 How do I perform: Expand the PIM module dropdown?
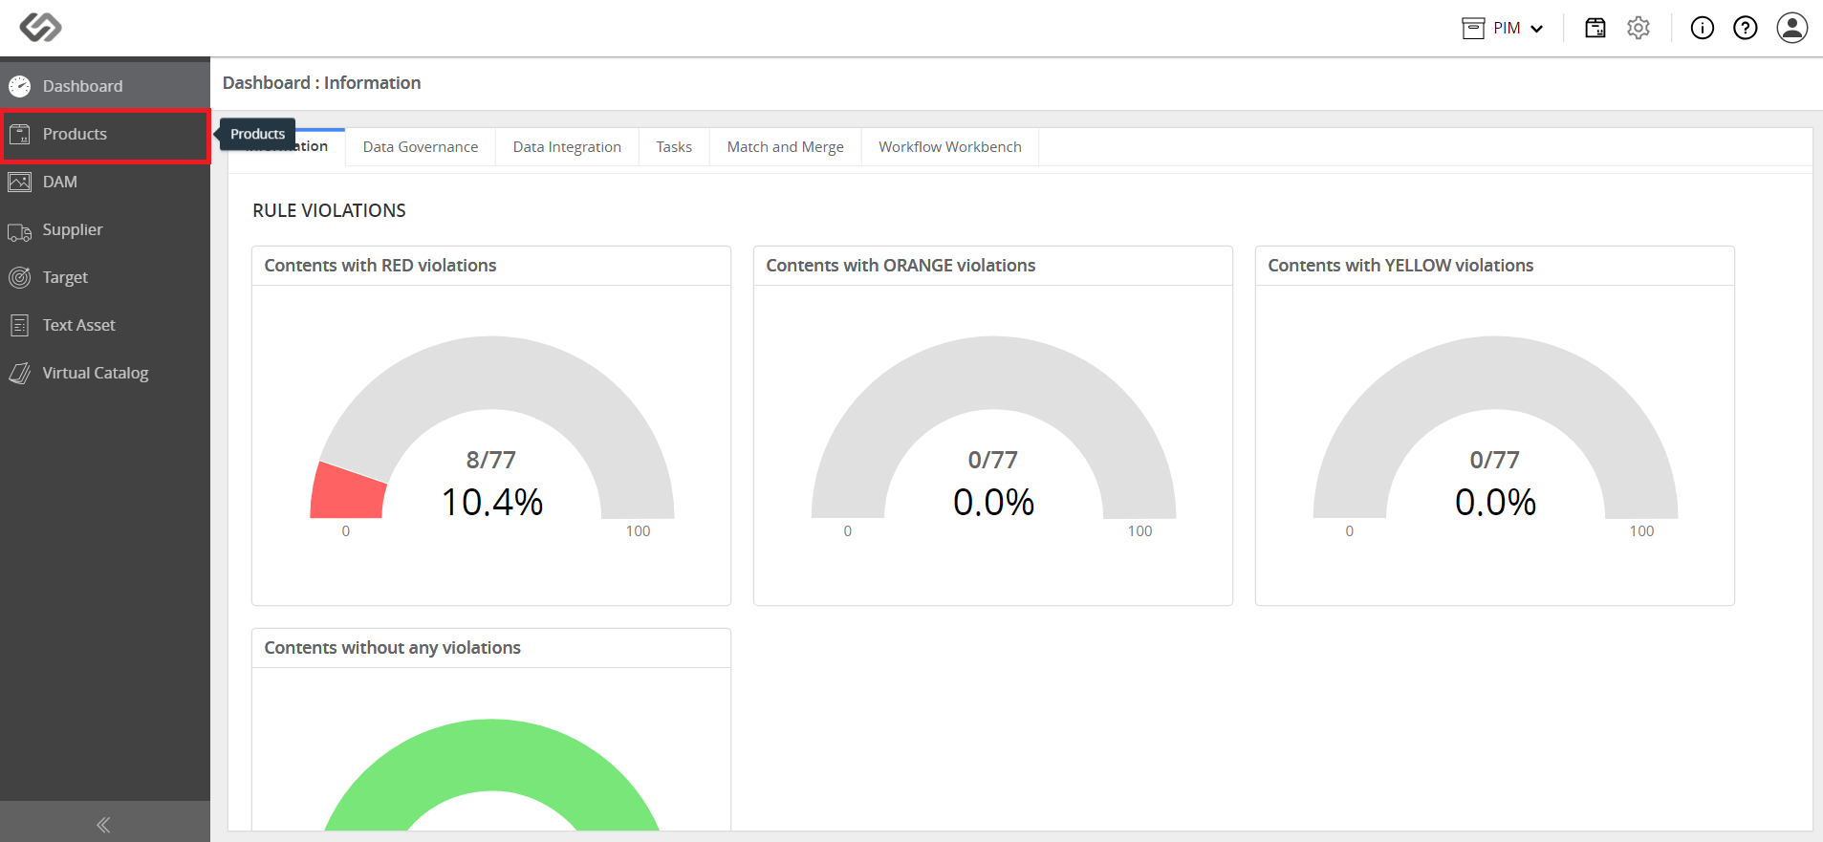coord(1503,28)
